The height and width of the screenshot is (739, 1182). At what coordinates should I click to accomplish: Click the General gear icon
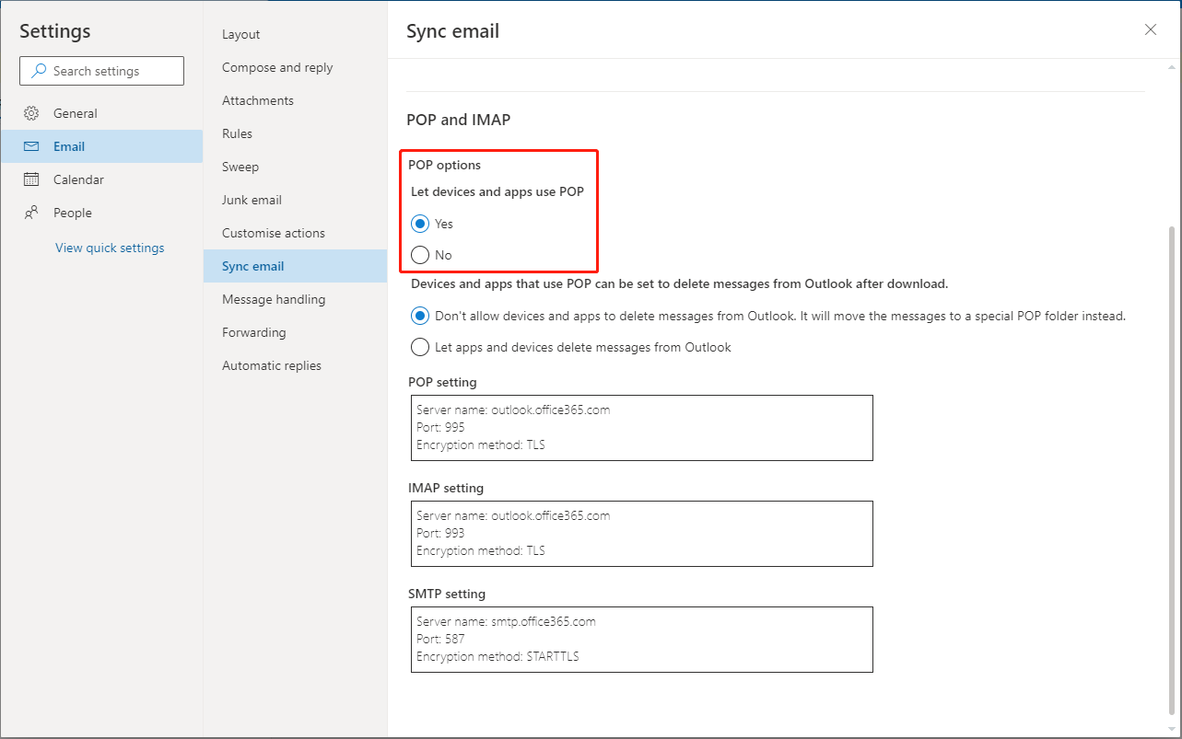pyautogui.click(x=31, y=113)
